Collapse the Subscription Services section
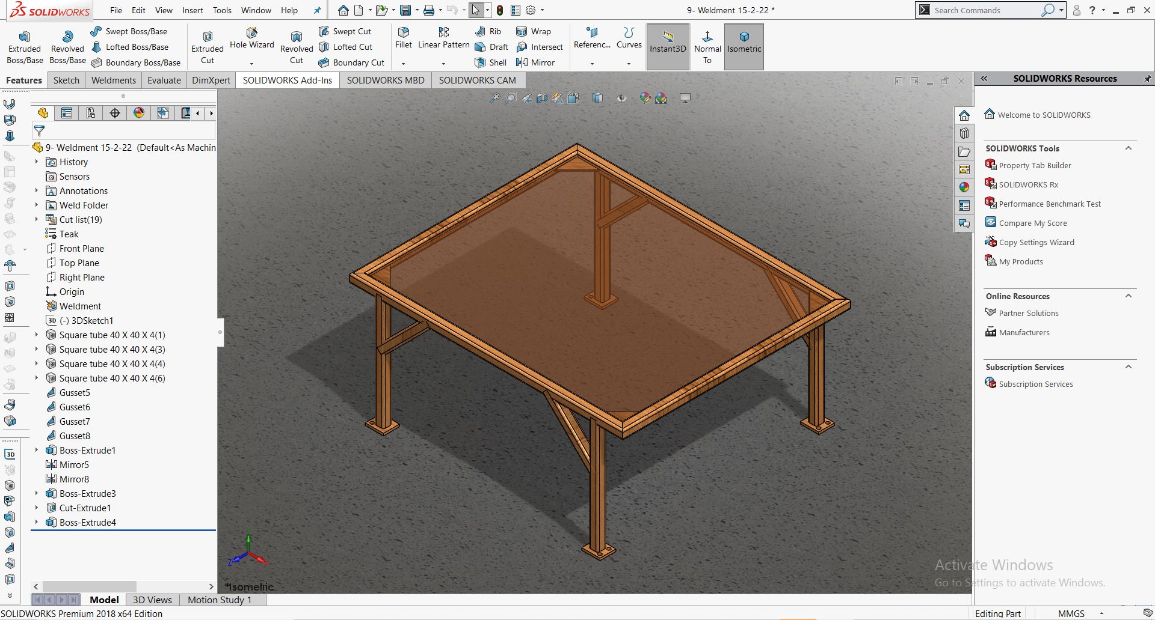Screen dimensions: 1155x620 click(1129, 367)
